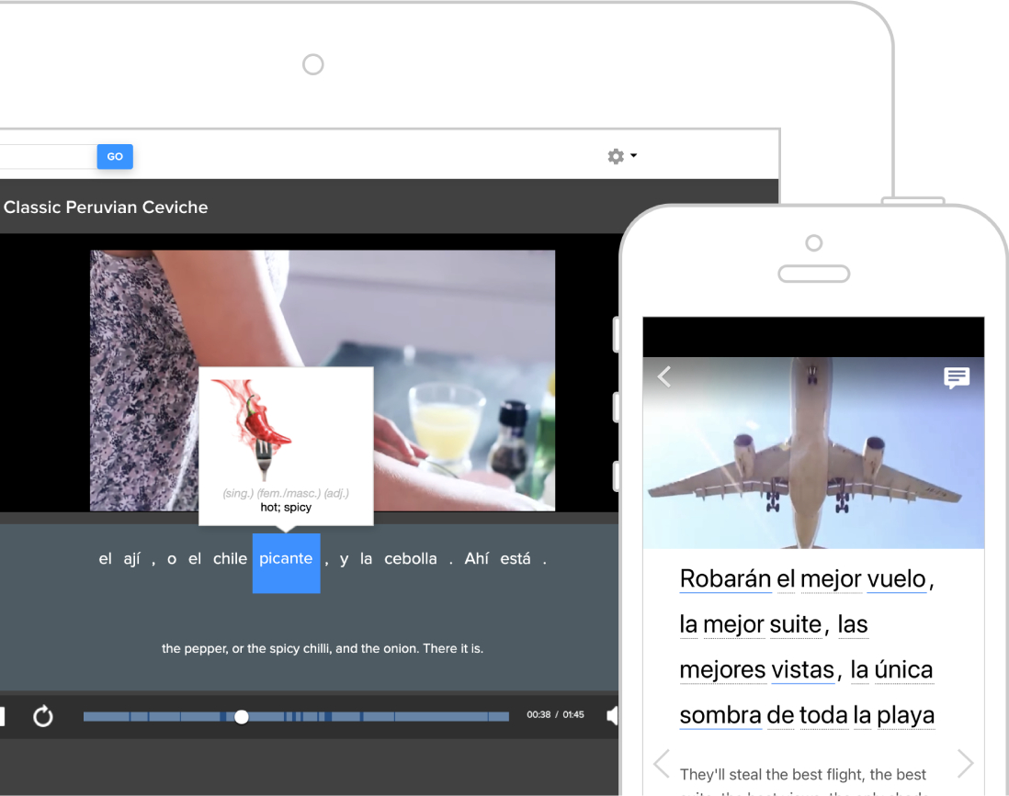Open the dropdown arrow beside the gear
The width and height of the screenshot is (1009, 796).
pos(633,156)
